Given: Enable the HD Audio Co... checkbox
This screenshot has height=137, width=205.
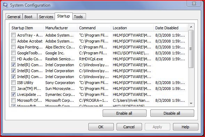Looking at the screenshot, I should (13, 59).
